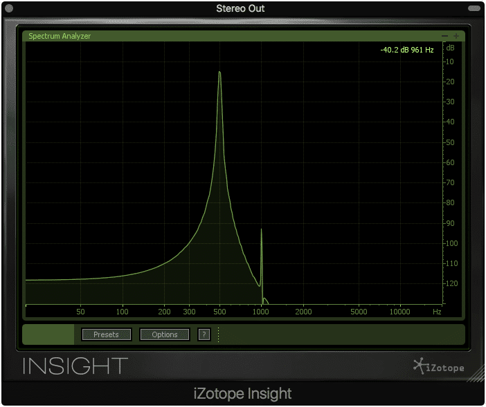Click the resize grip at bottom-right corner
Screen dimensions: 486x407
(477, 375)
